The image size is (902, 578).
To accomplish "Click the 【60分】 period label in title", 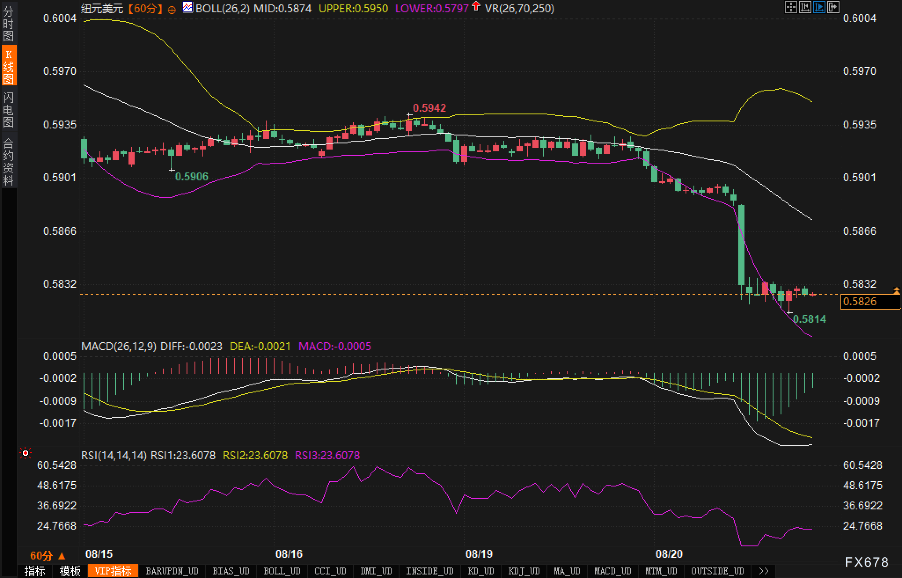I will [x=146, y=8].
